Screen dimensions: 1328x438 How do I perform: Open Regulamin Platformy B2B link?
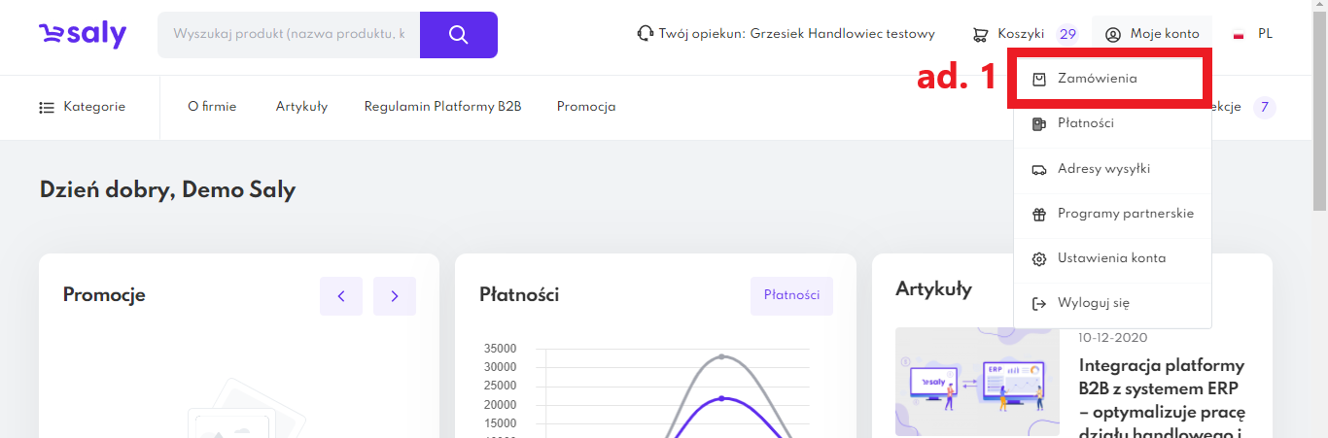point(442,107)
